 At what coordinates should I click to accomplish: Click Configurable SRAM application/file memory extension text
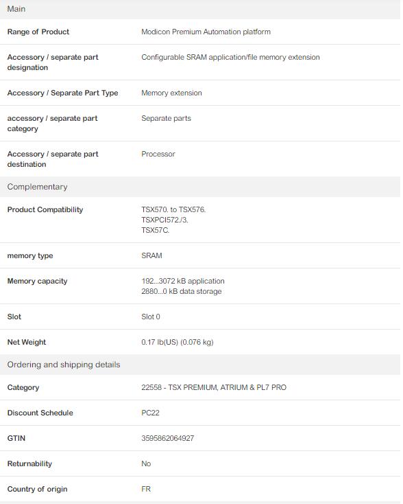click(x=230, y=57)
